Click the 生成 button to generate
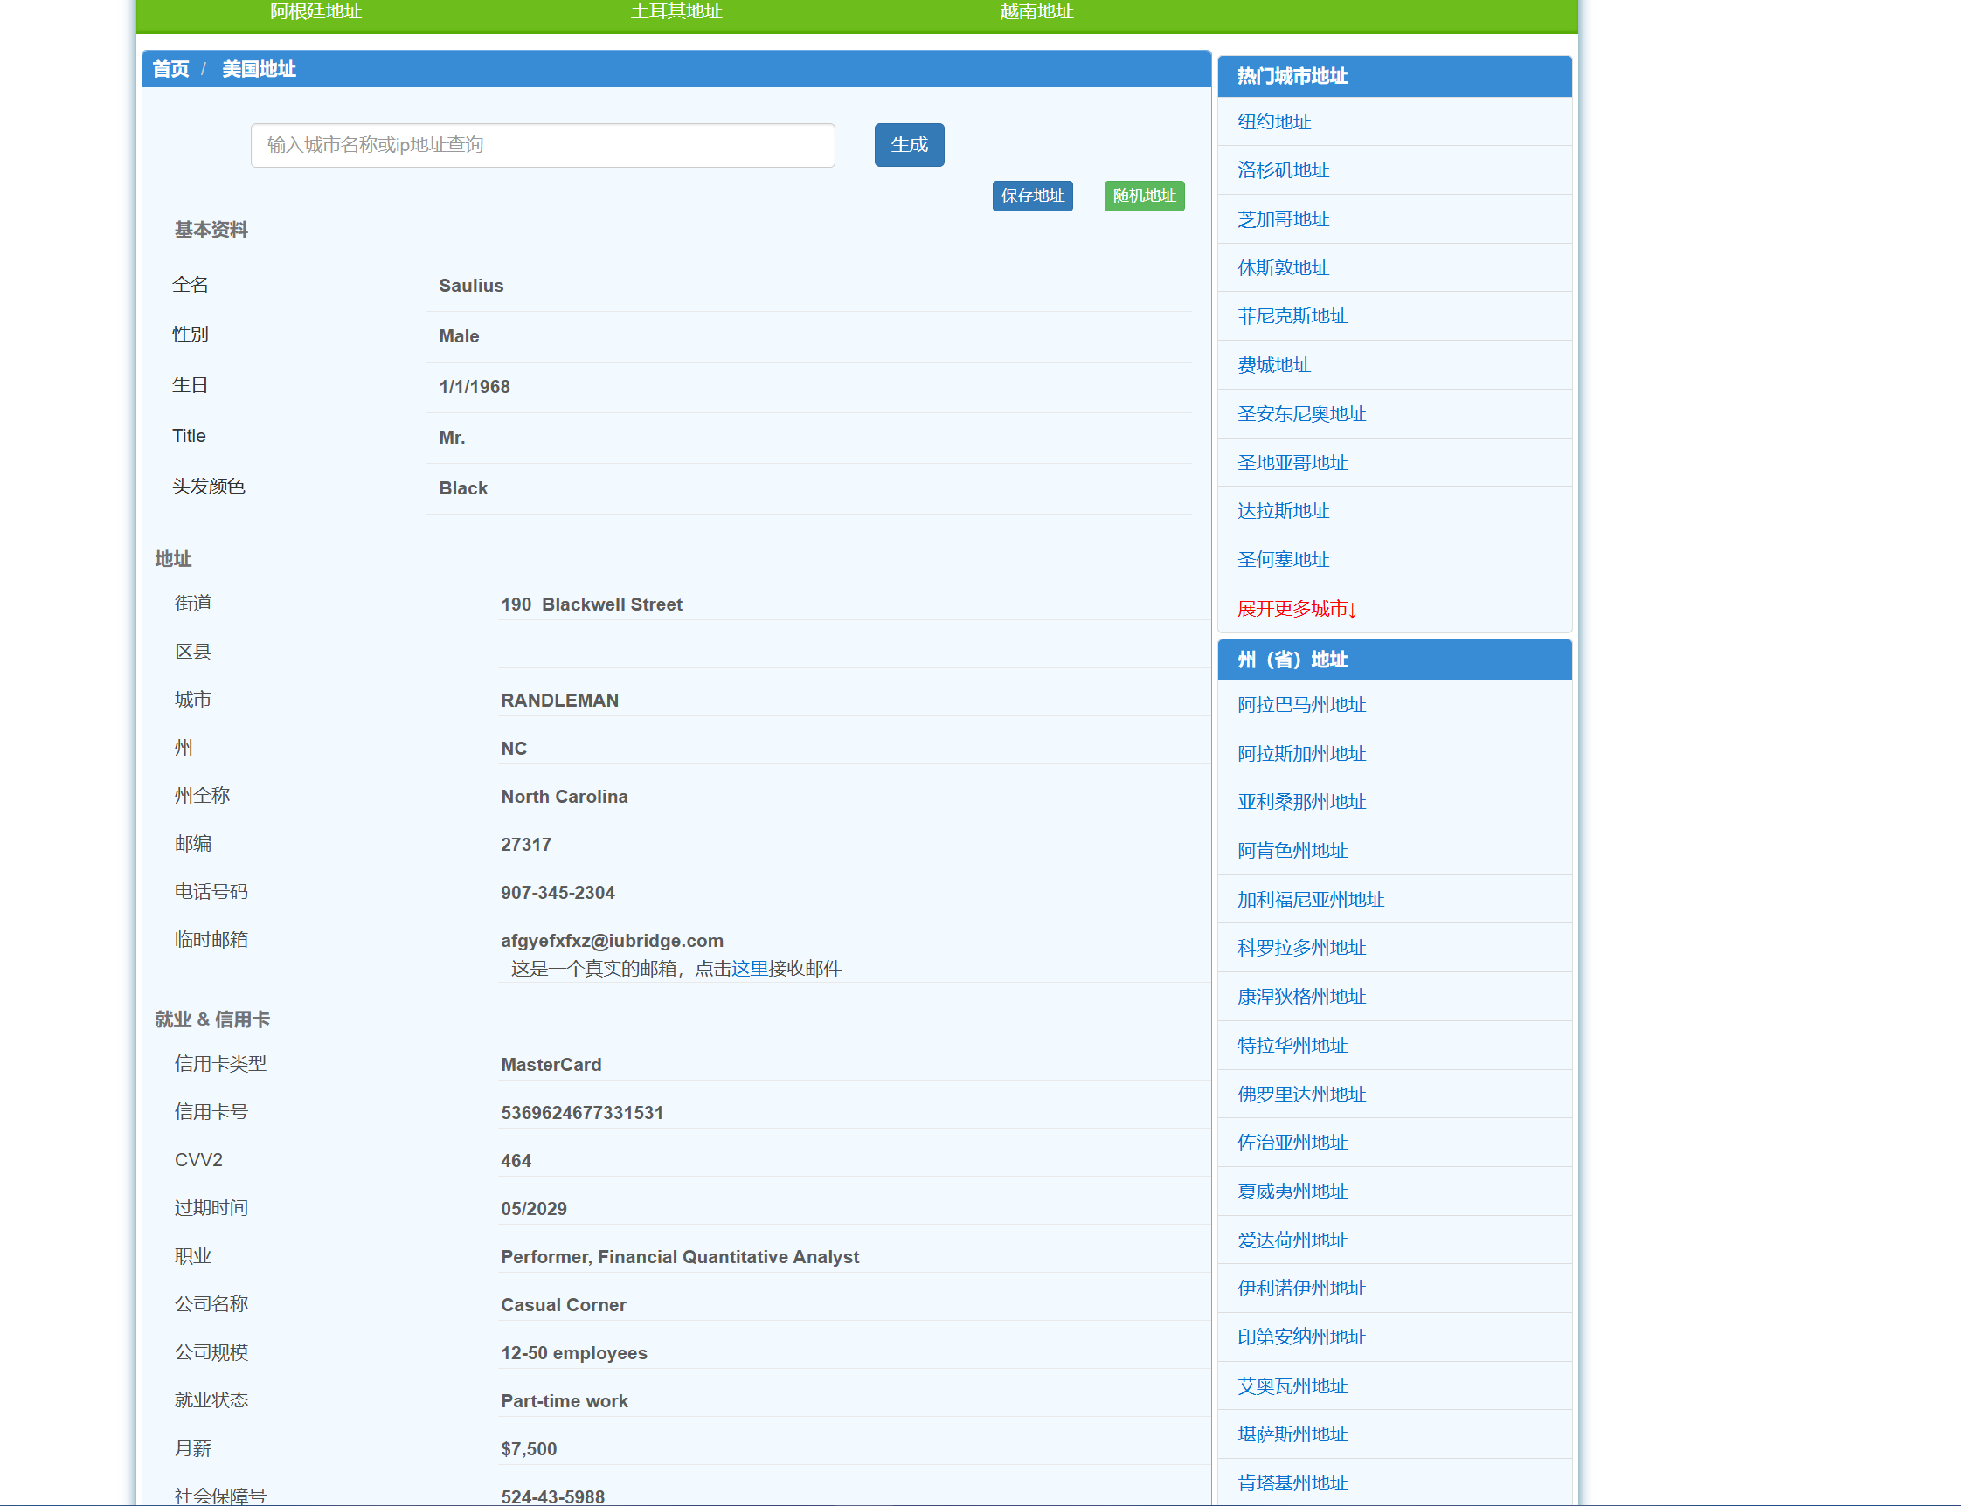 pyautogui.click(x=908, y=144)
